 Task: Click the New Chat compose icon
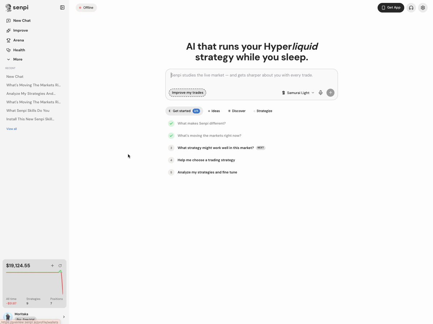point(9,21)
